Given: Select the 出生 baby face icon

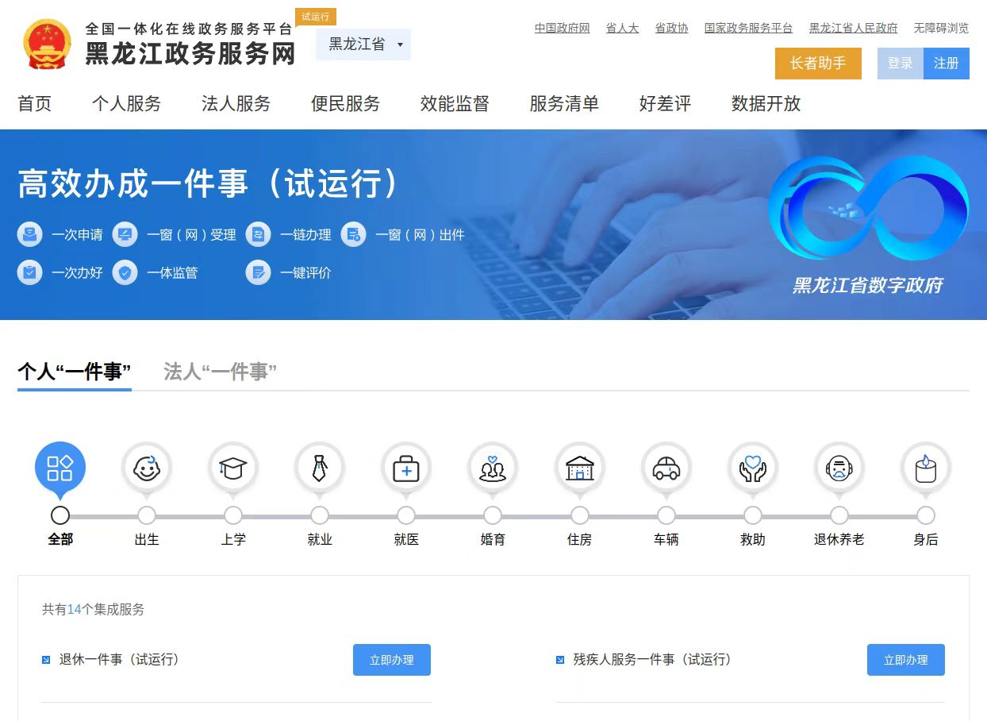Looking at the screenshot, I should tap(146, 468).
